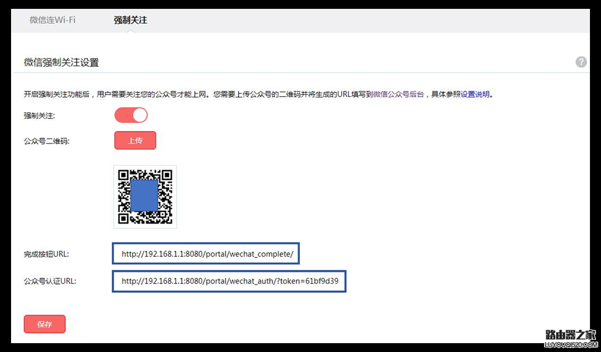This screenshot has height=352, width=601.
Task: Click the 公众号二维码: label
Action: coord(46,141)
